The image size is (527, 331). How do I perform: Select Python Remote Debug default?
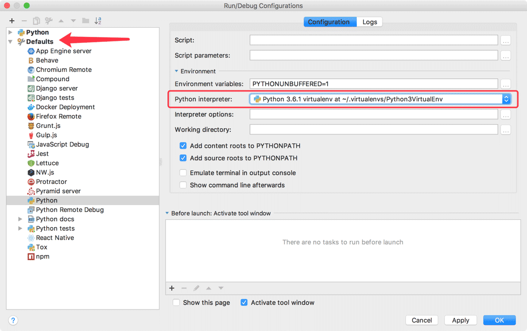pyautogui.click(x=70, y=210)
